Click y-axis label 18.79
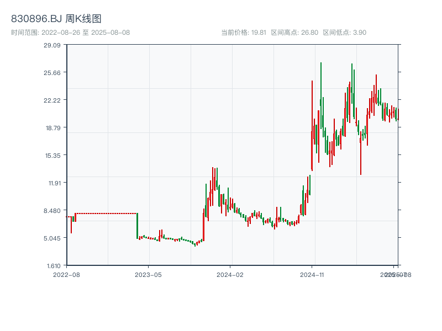Screen dimensions: 442x331 point(53,128)
